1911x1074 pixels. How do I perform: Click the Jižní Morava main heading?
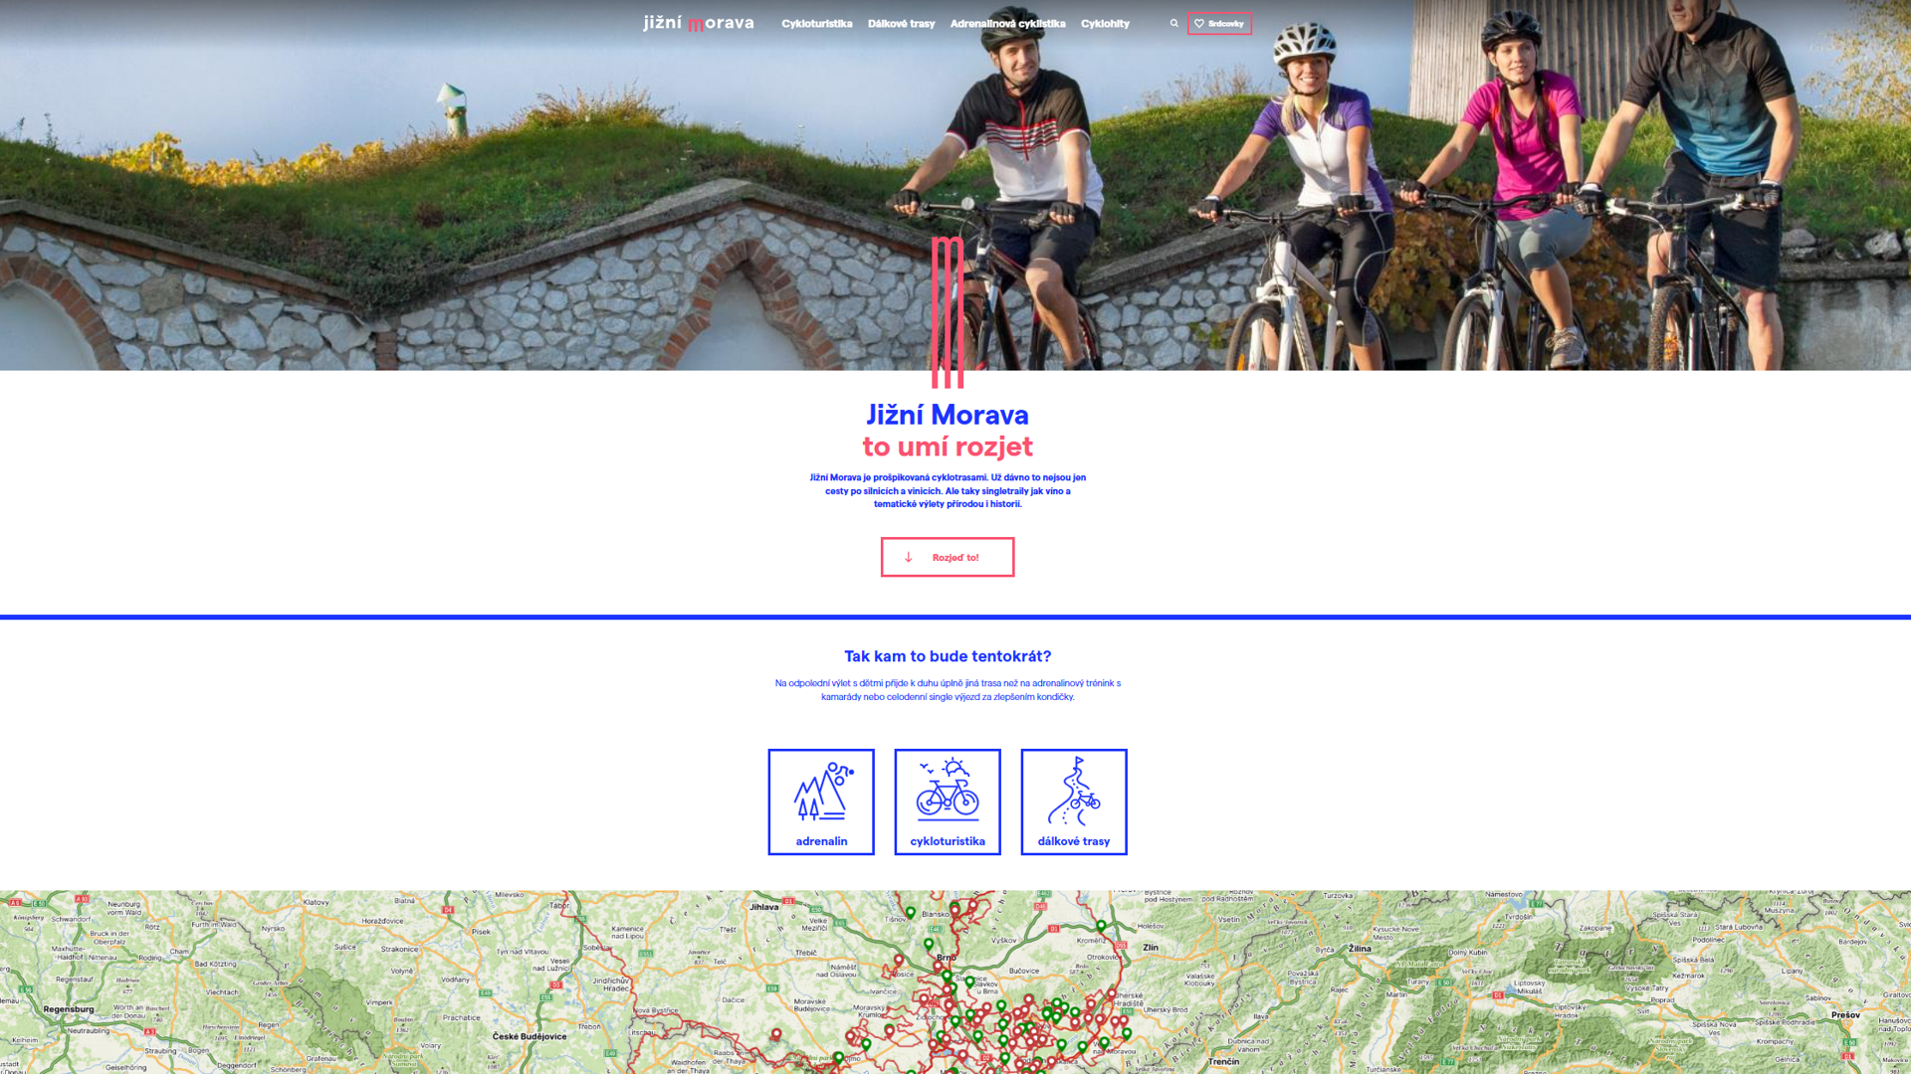point(948,415)
